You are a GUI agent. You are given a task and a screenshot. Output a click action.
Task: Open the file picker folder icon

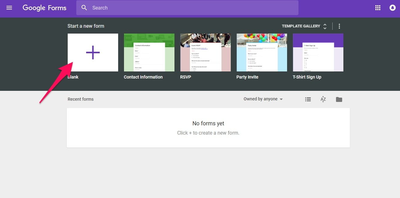(x=339, y=99)
